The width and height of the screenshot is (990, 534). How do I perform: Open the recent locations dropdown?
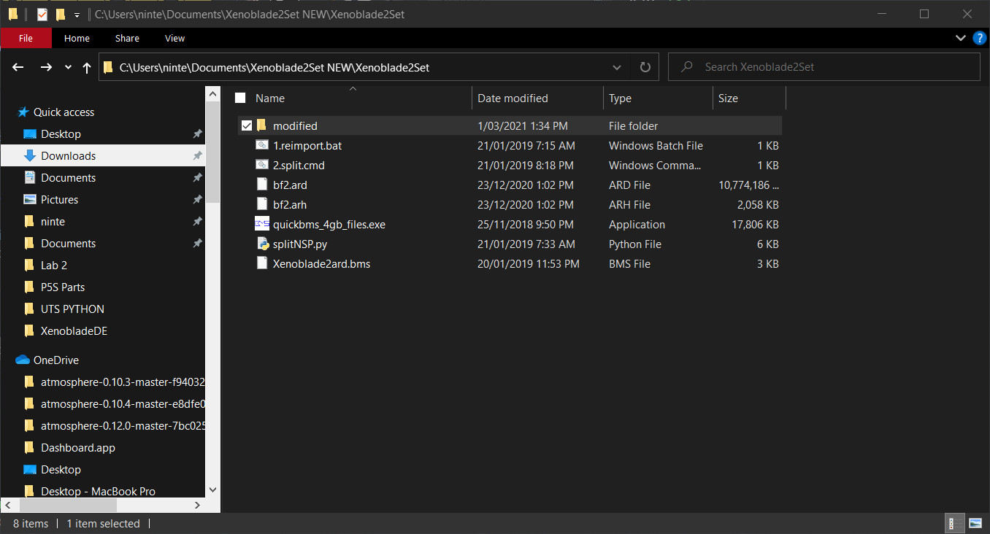coord(68,67)
